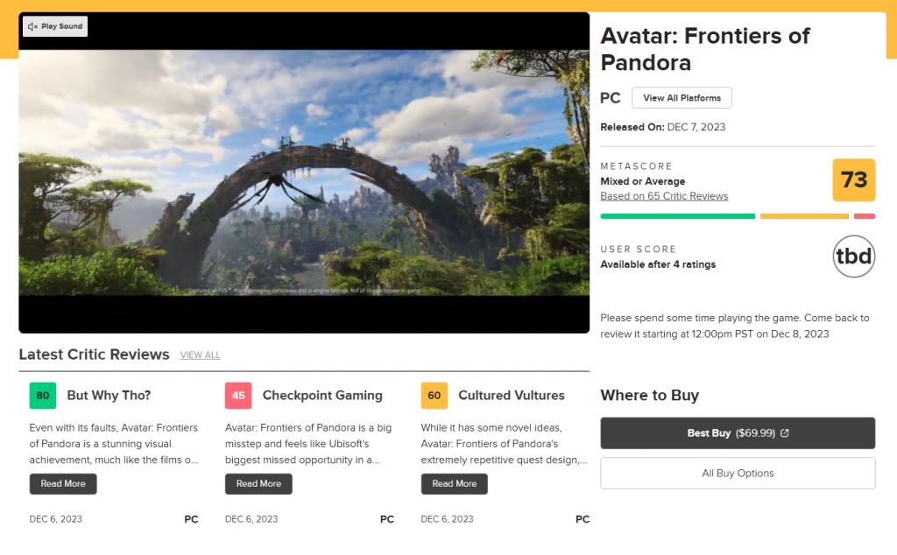The height and width of the screenshot is (555, 897).
Task: Read More of the Cultured Vultures review
Action: coord(454,484)
